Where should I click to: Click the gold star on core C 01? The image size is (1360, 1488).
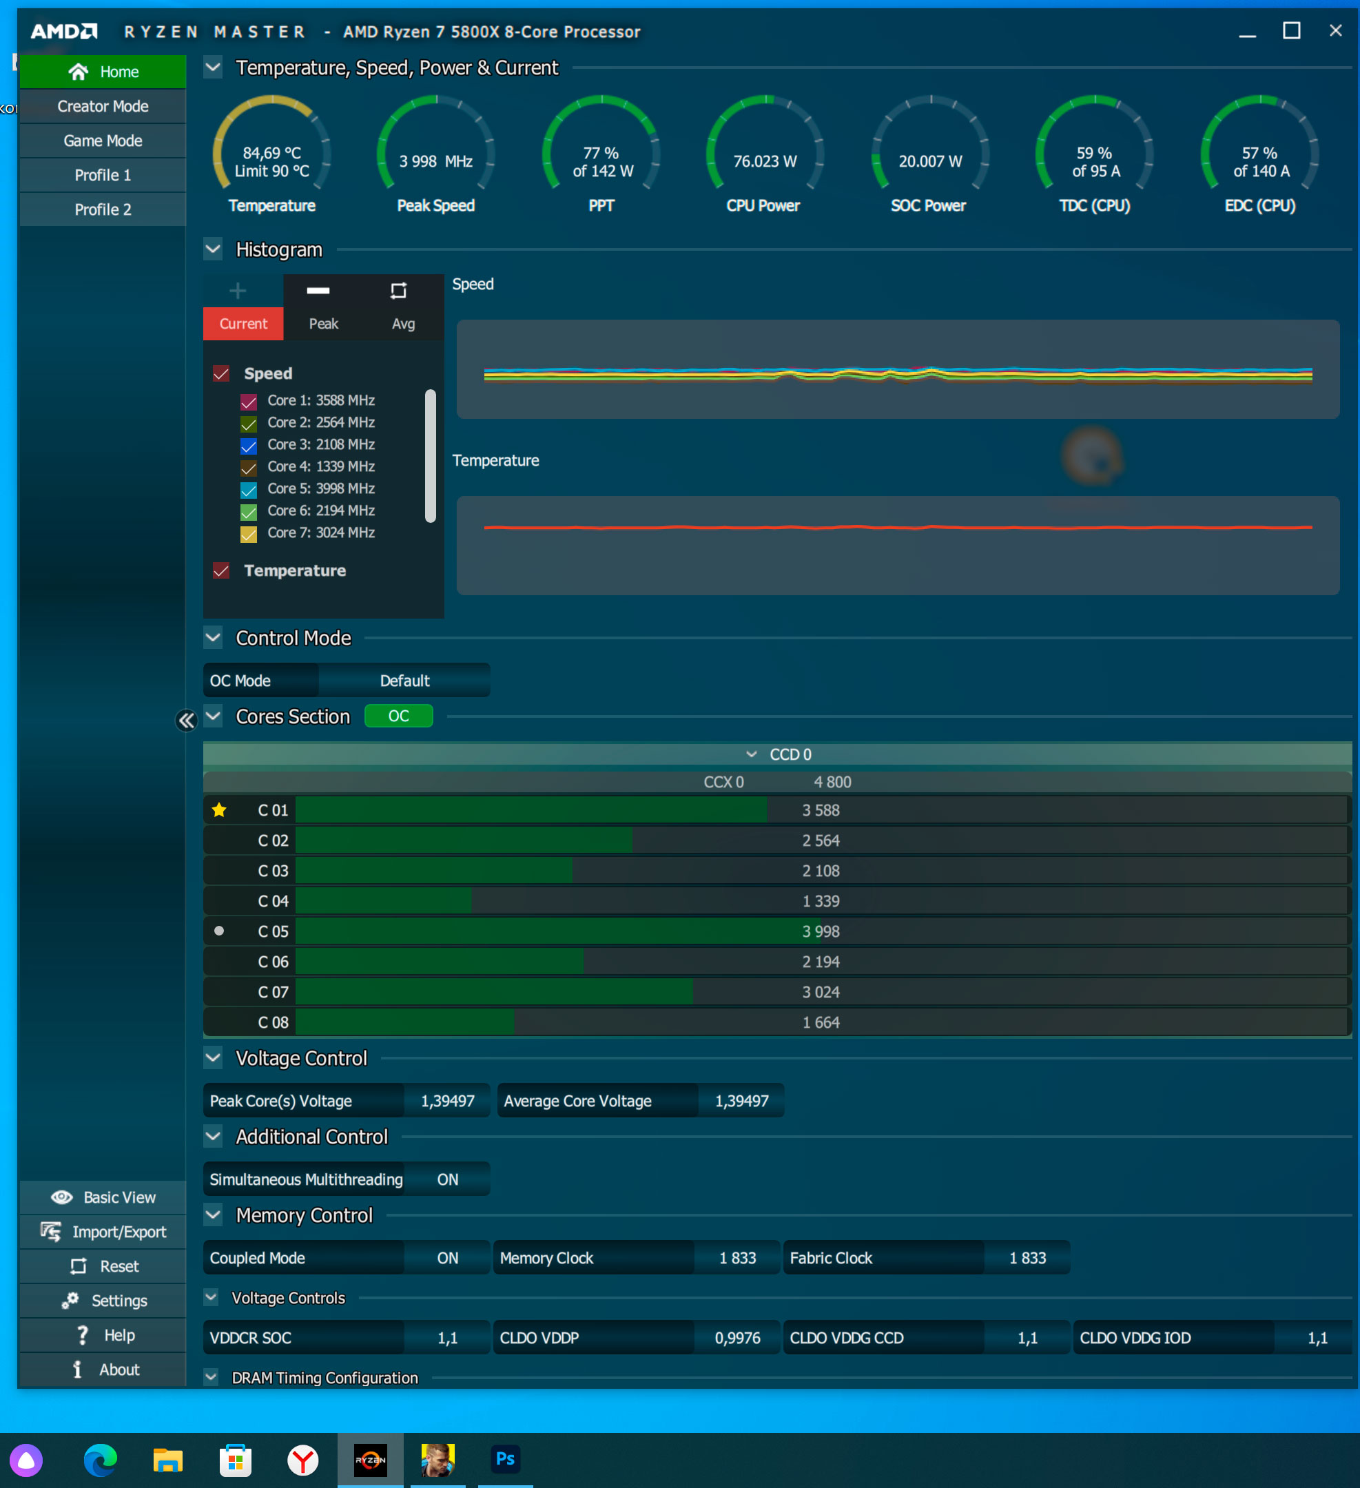coord(219,810)
